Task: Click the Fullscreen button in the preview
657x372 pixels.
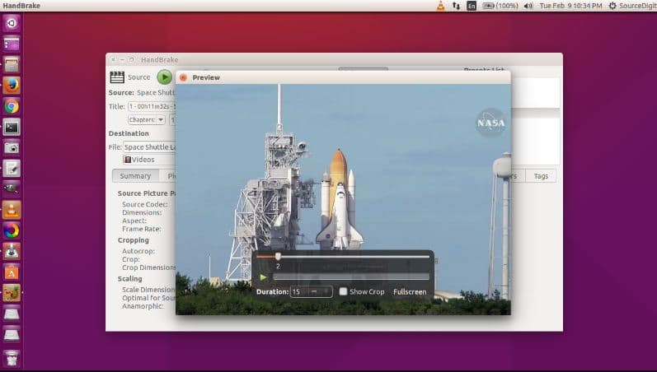Action: pyautogui.click(x=410, y=291)
